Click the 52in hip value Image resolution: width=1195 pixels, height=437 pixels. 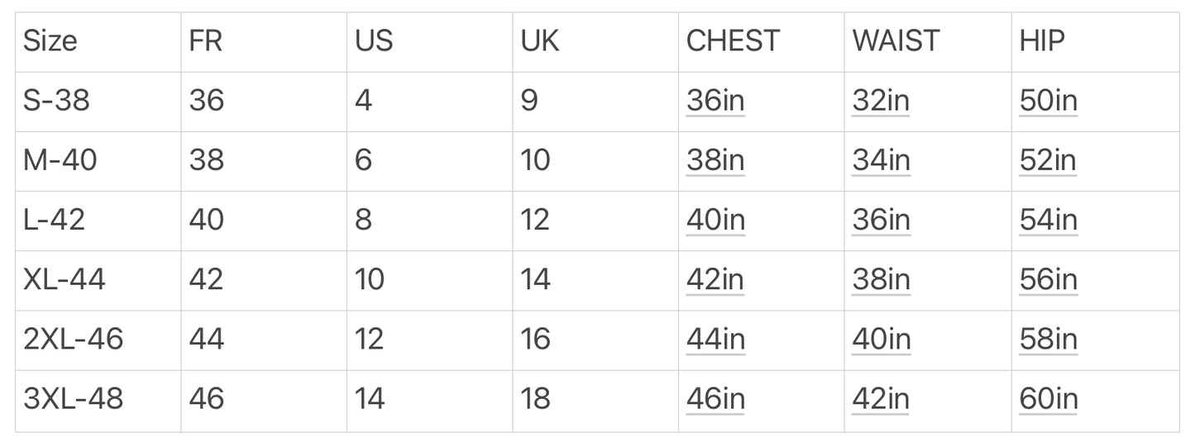(1049, 160)
